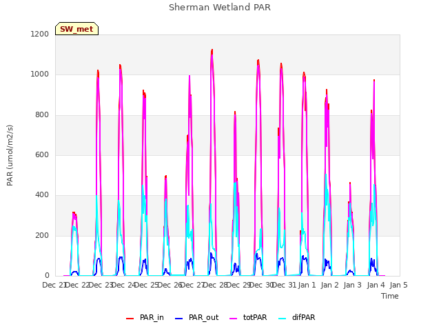Click the Dec 31 x-axis tick label
441x331 pixels.
point(285,285)
